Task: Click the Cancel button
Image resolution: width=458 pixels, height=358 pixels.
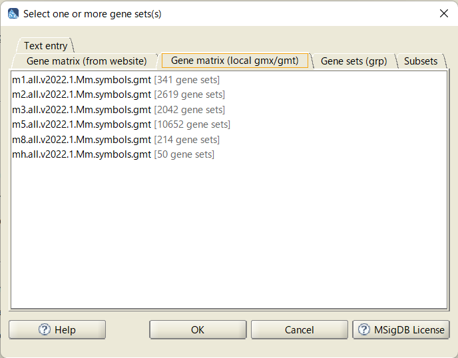Action: point(300,329)
